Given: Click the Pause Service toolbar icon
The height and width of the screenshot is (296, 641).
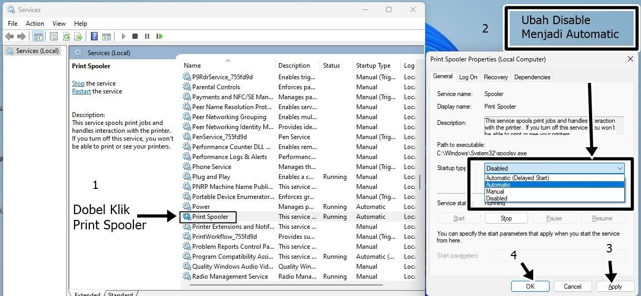Looking at the screenshot, I should 147,36.
